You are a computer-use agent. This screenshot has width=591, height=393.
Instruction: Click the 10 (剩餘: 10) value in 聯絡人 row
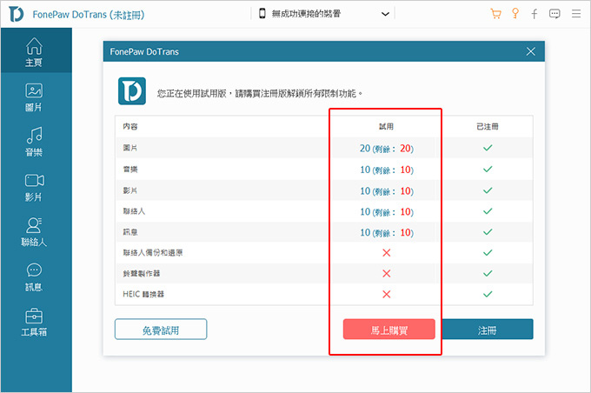387,212
